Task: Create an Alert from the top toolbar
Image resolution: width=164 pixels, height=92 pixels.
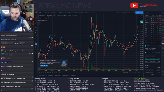Action: coord(81,13)
